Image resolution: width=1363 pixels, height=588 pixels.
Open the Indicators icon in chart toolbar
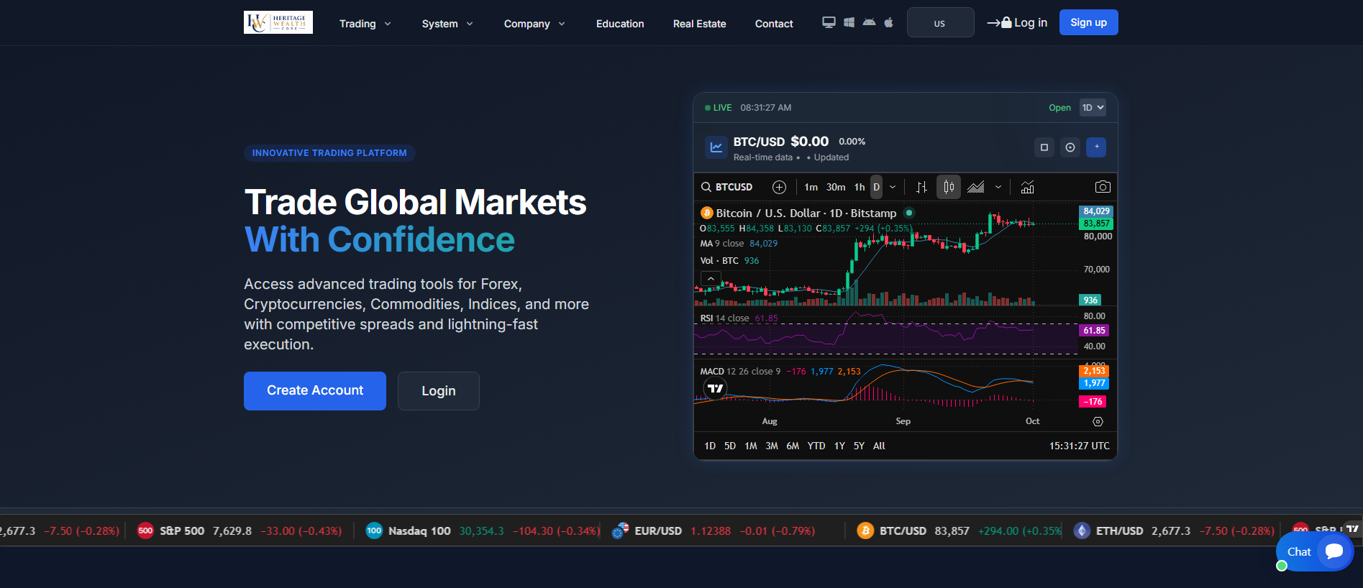click(1027, 187)
